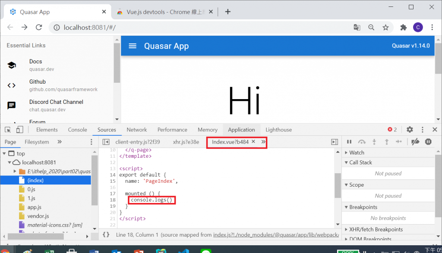Image resolution: width=442 pixels, height=253 pixels.
Task: Open client-entry.js?2f39 file tab
Action: tap(138, 142)
